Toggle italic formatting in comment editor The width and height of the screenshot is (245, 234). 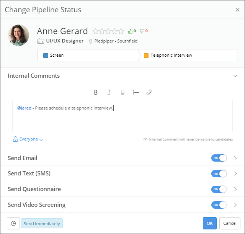(109, 92)
